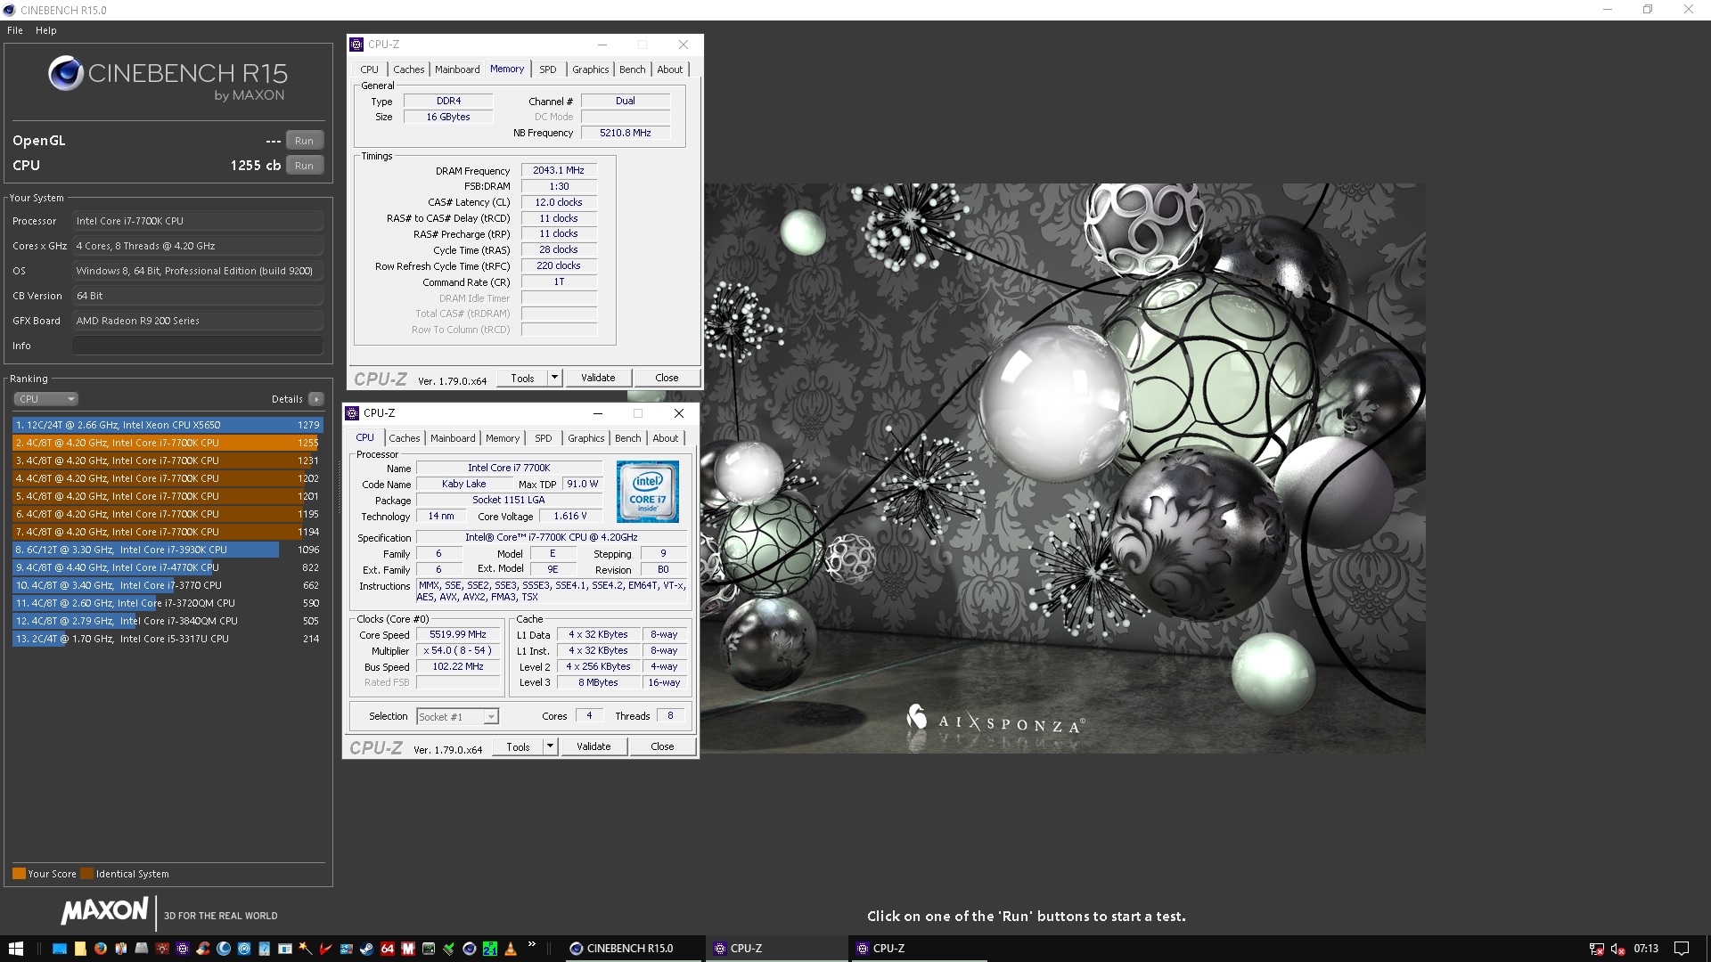Open the red swoosh taskbar icon
1711x962 pixels.
click(325, 949)
